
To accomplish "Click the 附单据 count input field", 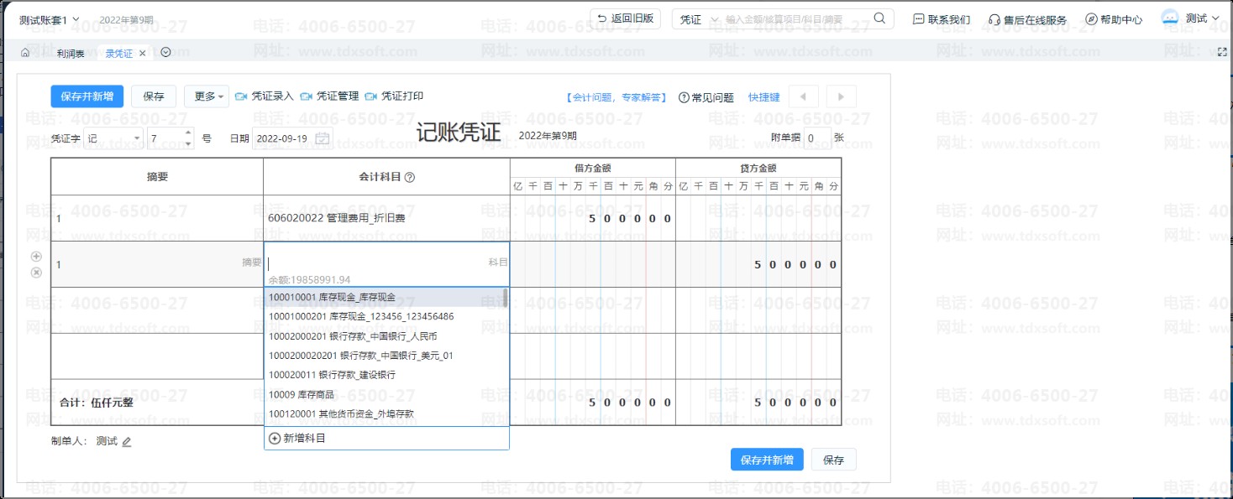I will pos(816,138).
